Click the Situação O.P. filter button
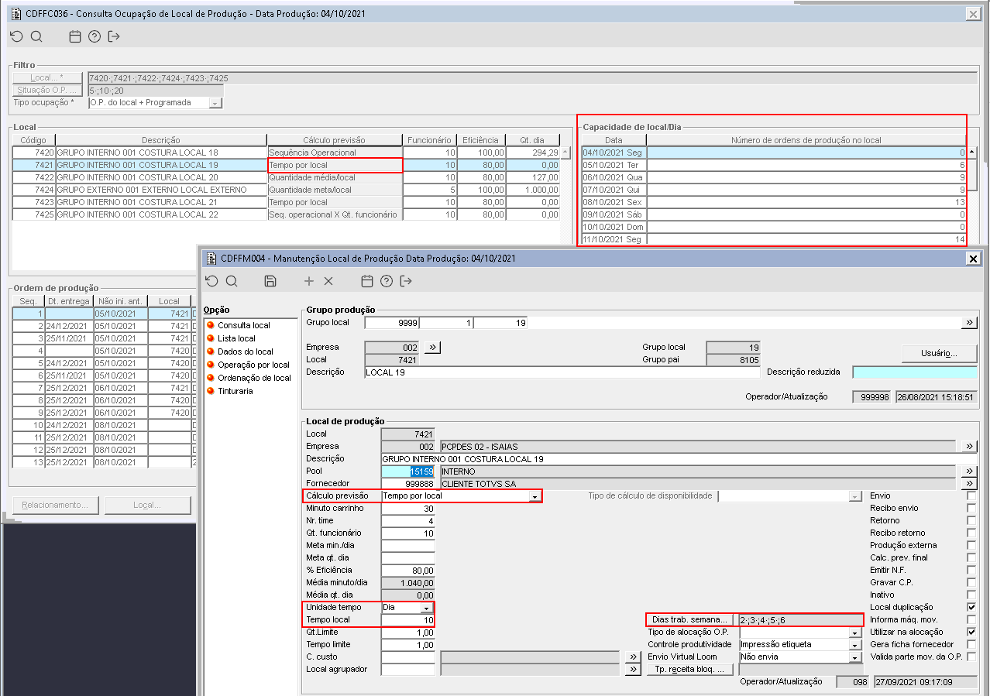Screen dimensions: 990x696 (48, 91)
